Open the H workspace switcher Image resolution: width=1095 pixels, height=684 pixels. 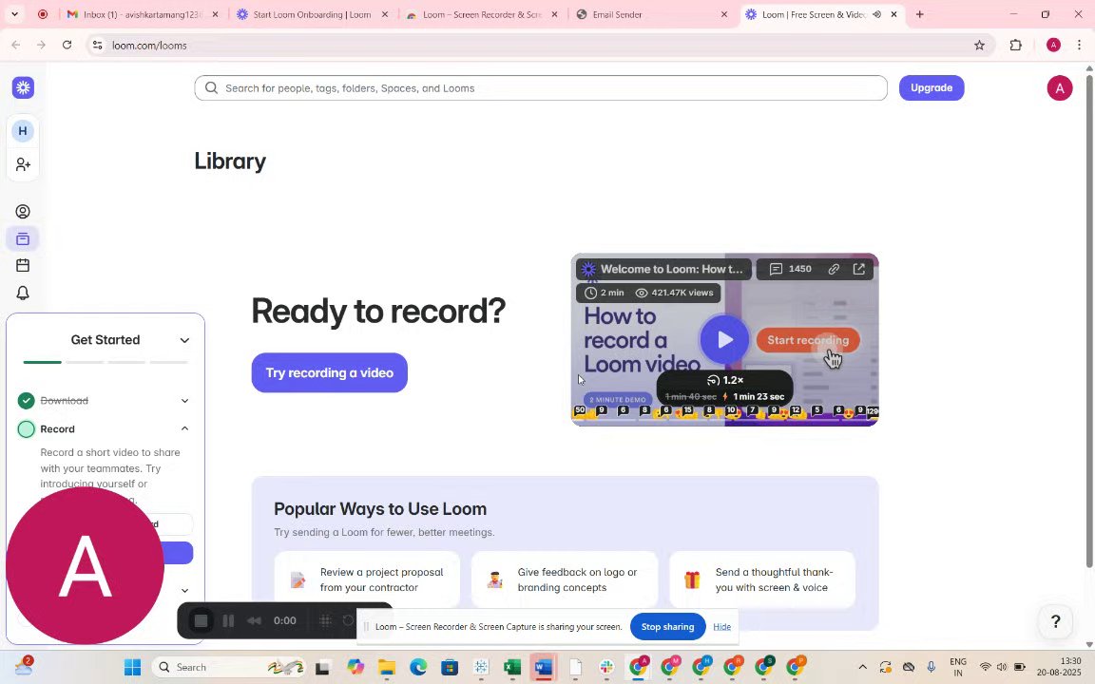click(23, 130)
